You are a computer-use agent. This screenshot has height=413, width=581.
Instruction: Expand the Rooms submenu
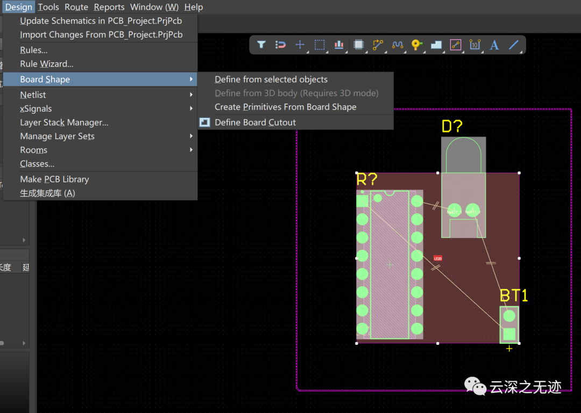(x=100, y=150)
